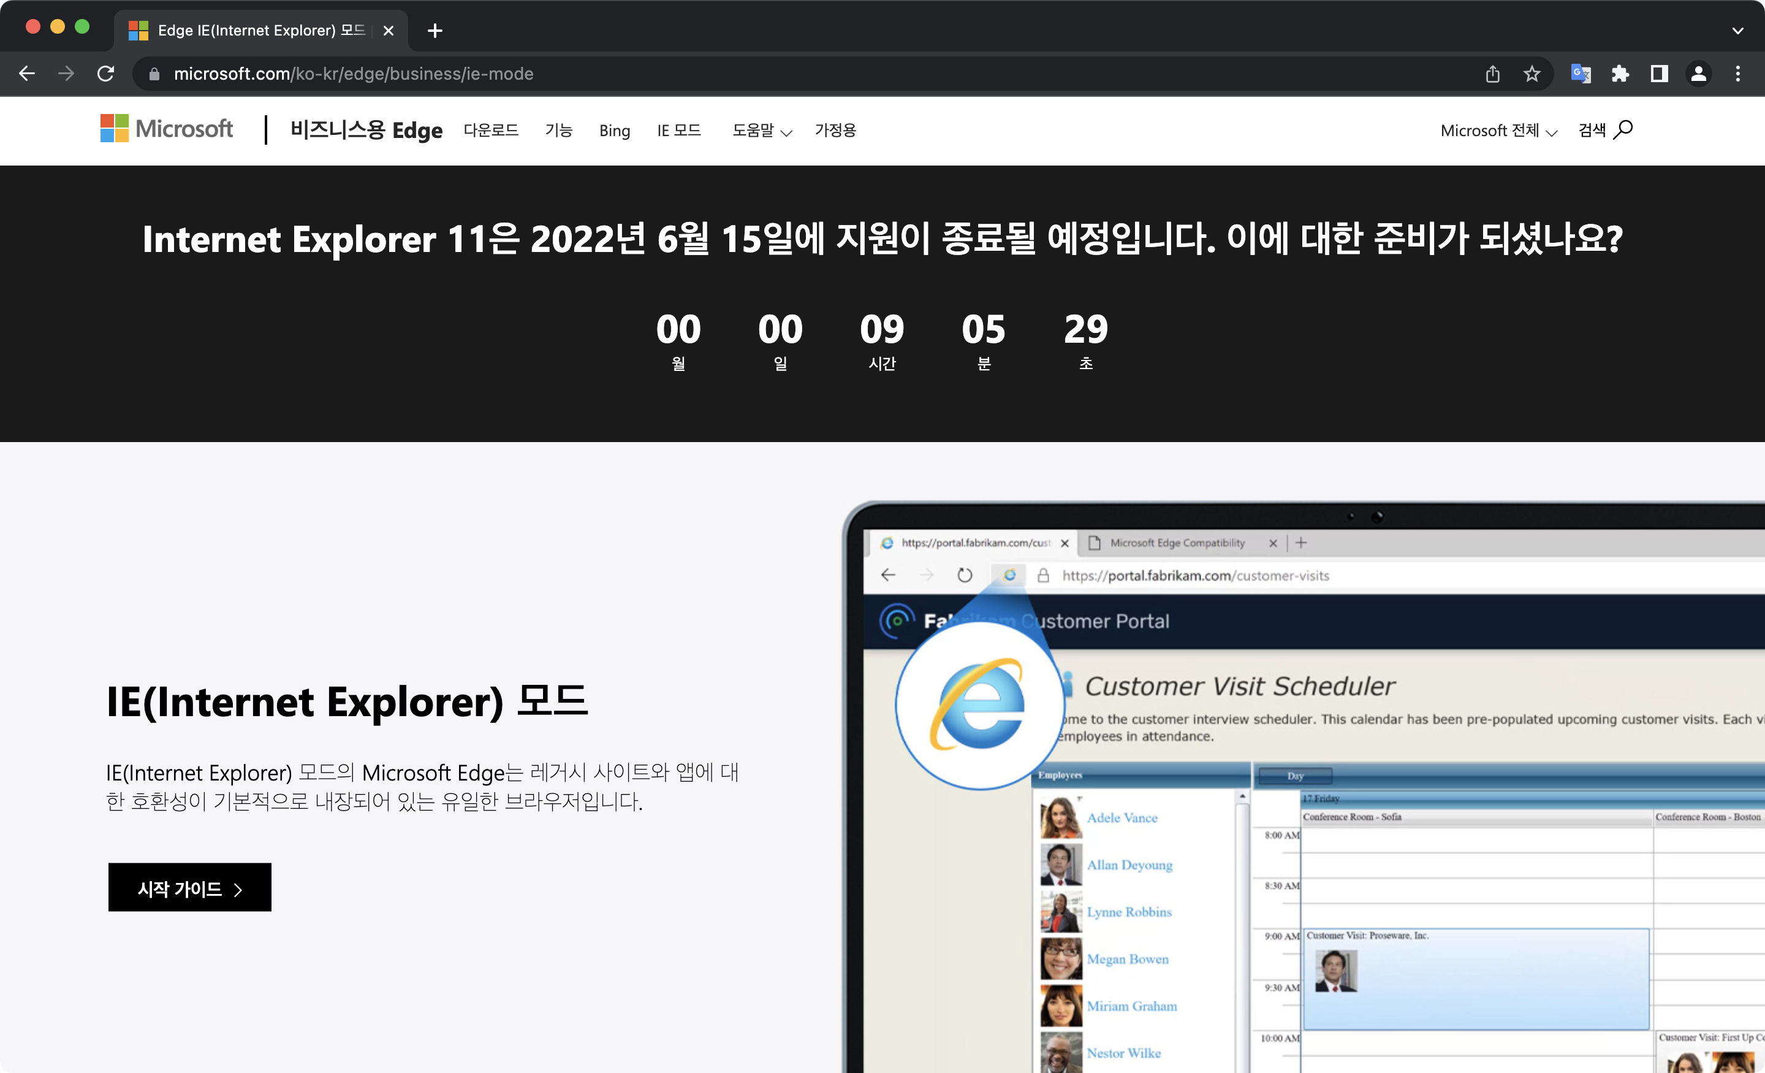Screen dimensions: 1765x1073
Task: Expand the 도움말 dropdown
Action: [761, 131]
